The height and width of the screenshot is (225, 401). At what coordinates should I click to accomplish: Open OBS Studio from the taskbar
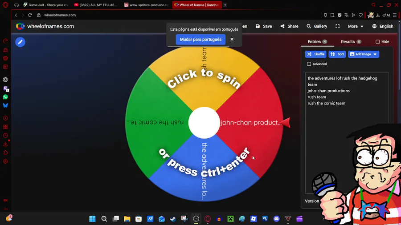196,219
